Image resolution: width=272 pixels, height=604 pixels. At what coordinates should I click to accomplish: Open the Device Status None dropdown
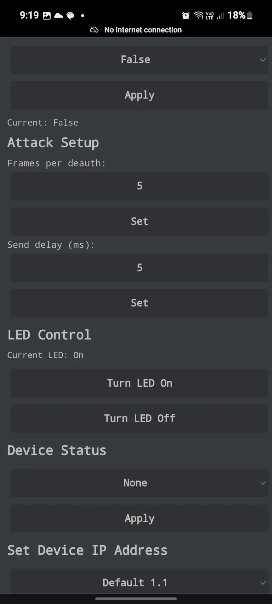point(139,483)
